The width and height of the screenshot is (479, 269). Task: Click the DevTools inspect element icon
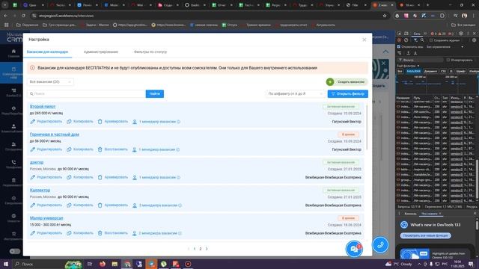click(x=399, y=33)
